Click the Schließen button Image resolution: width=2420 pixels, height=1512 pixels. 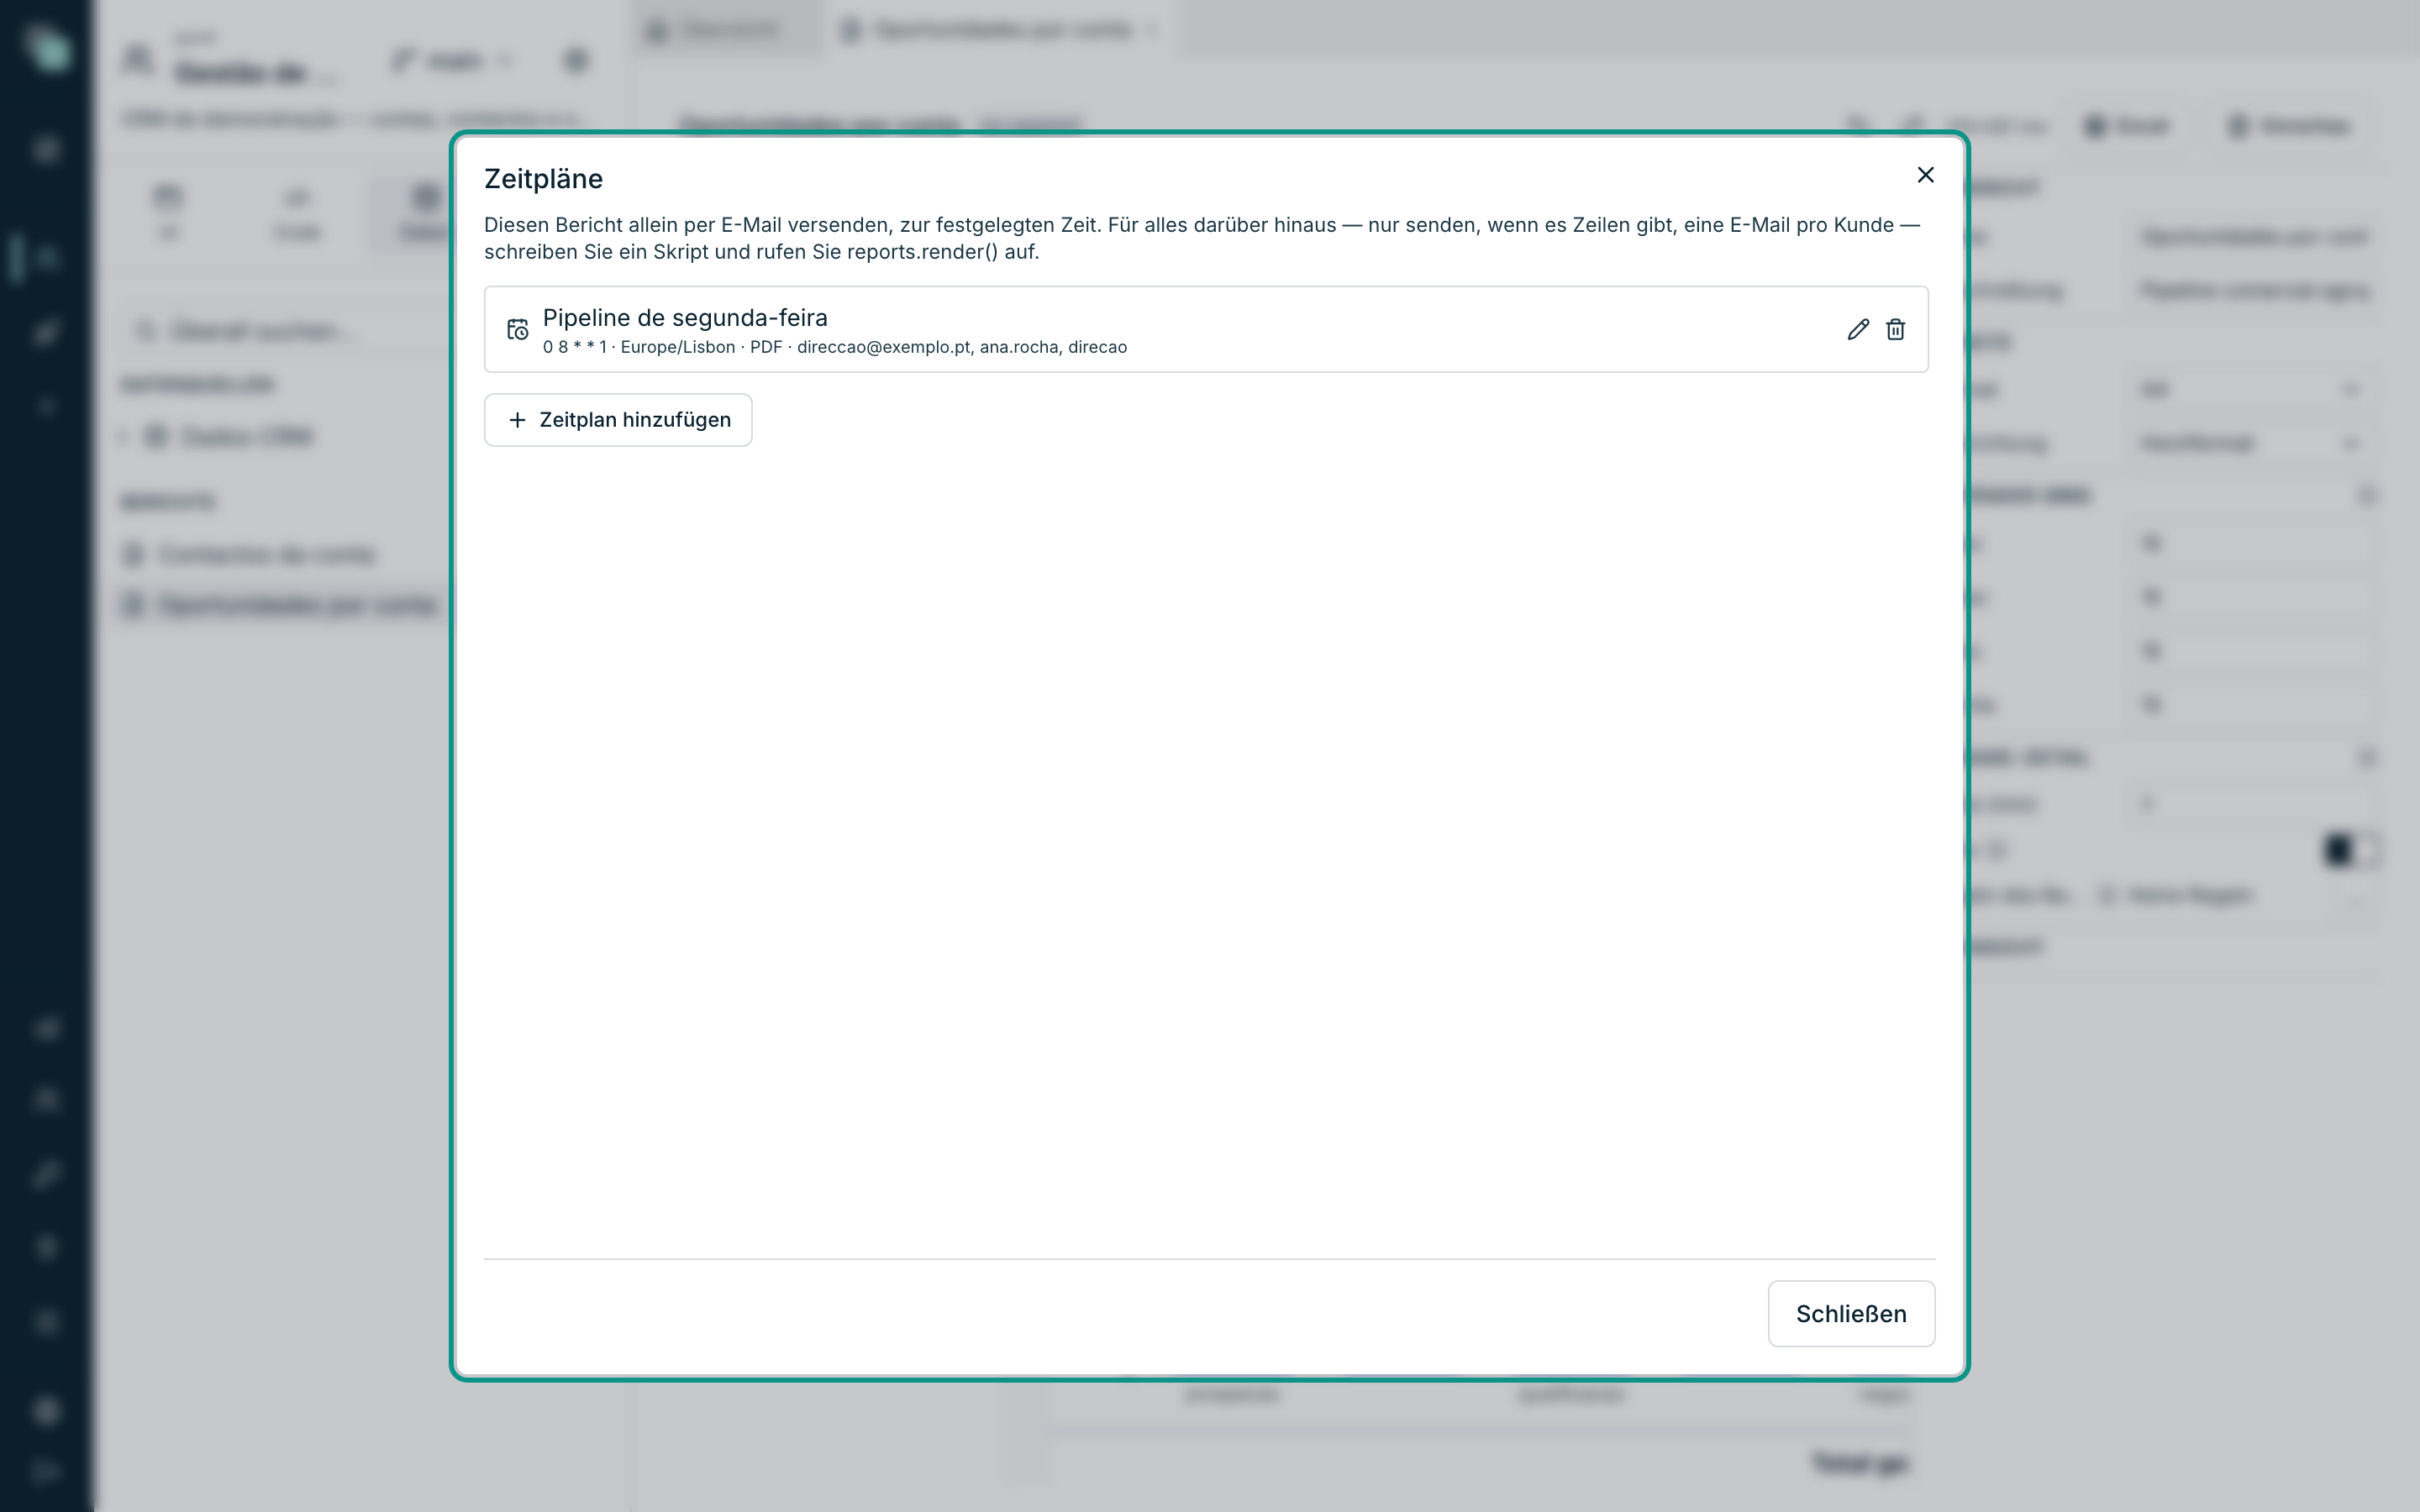point(1851,1313)
